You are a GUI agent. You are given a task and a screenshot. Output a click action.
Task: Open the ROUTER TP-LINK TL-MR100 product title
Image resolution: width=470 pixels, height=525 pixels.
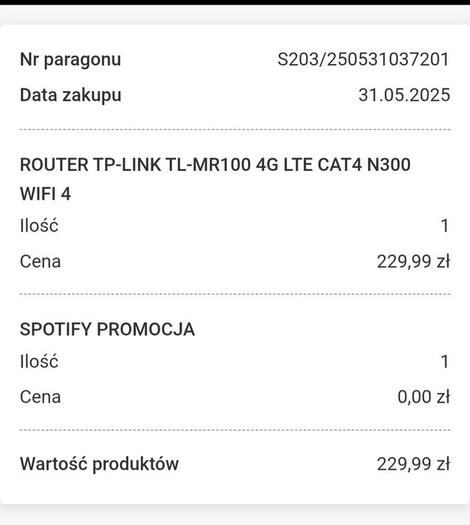215,165
